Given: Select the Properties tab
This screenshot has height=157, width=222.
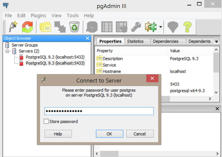Looking at the screenshot, I should coord(110,41).
